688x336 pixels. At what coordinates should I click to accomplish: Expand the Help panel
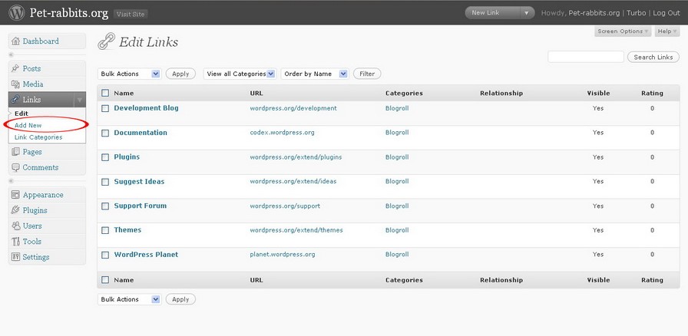(667, 31)
